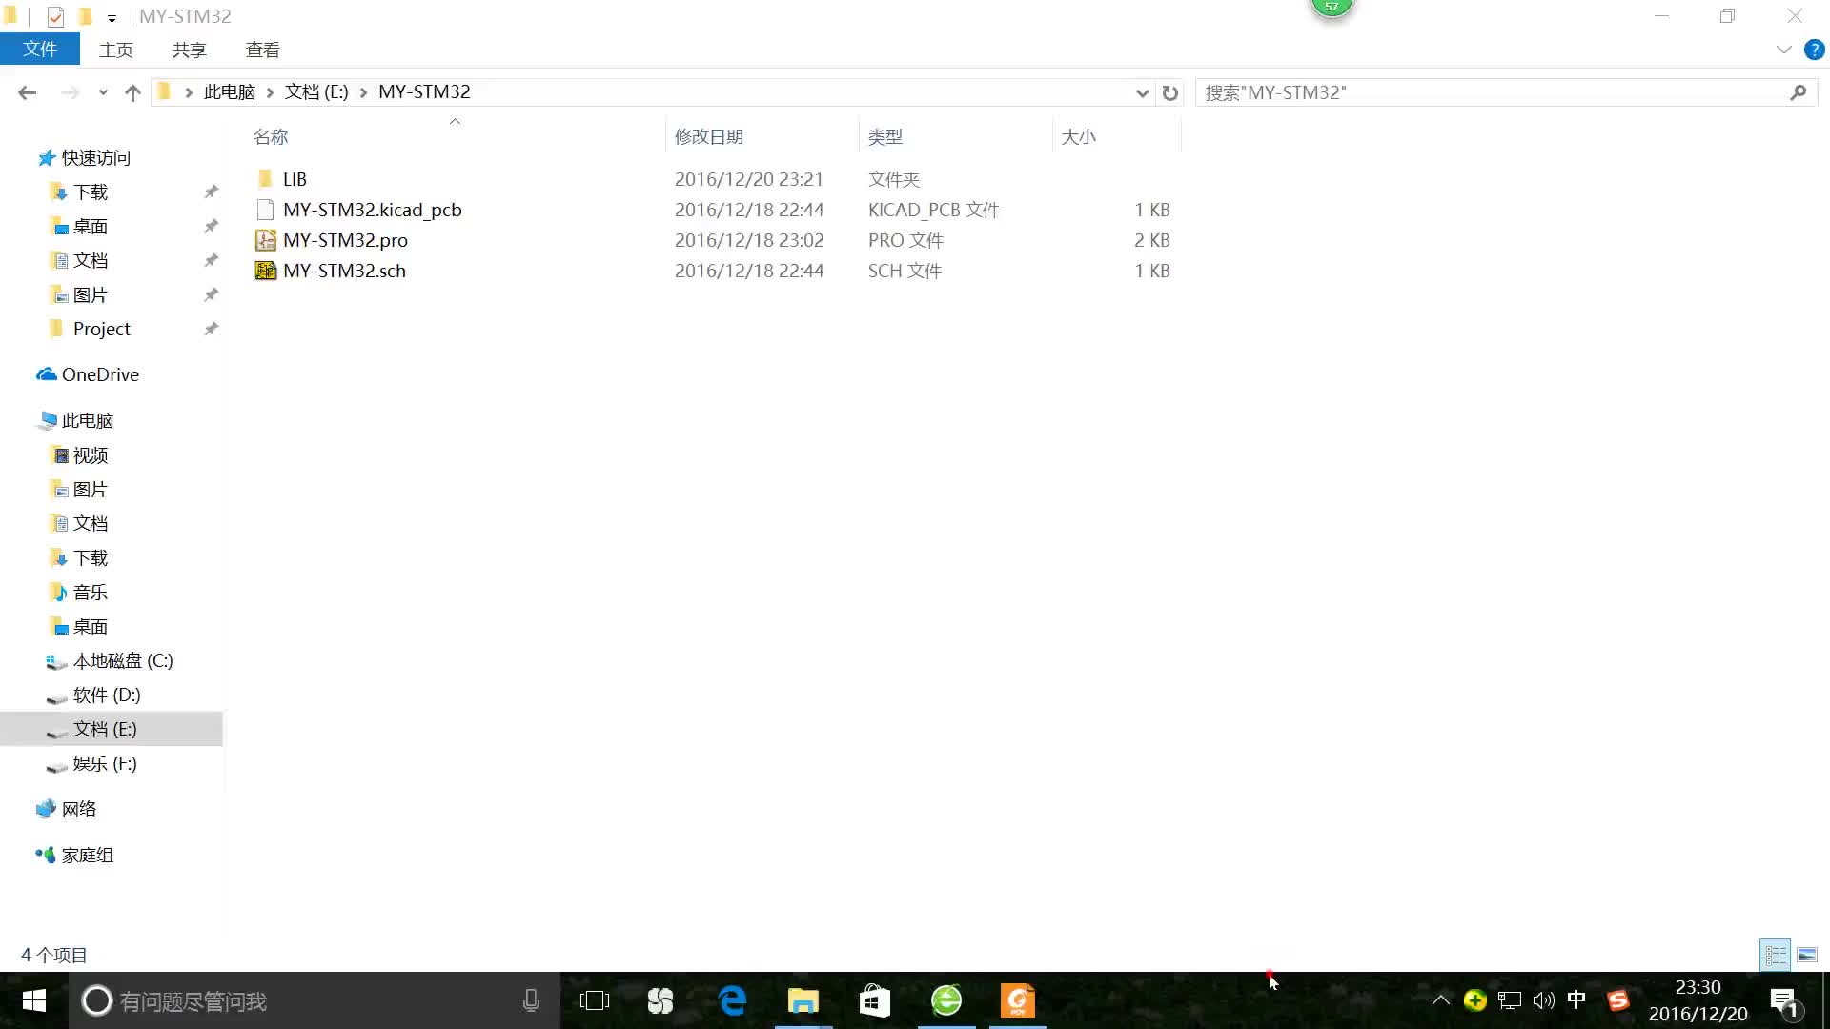Screen dimensions: 1830x1029
Task: Switch to large icons view layout
Action: [1806, 955]
